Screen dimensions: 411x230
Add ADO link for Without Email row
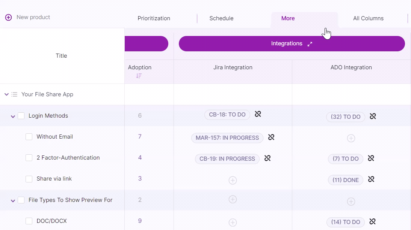(x=351, y=138)
